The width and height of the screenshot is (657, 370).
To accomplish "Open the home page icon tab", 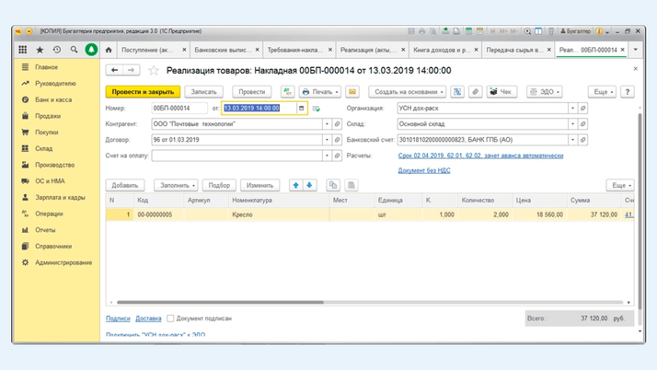I will pyautogui.click(x=109, y=50).
